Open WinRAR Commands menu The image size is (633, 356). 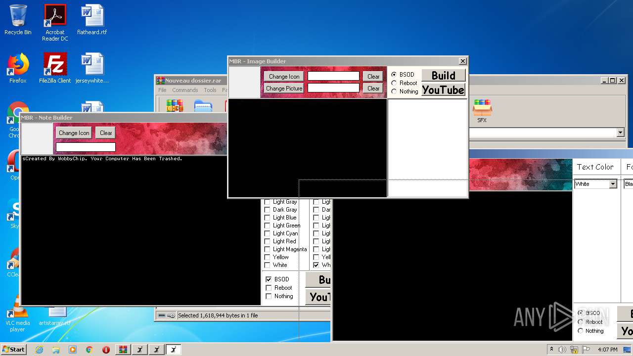point(185,90)
